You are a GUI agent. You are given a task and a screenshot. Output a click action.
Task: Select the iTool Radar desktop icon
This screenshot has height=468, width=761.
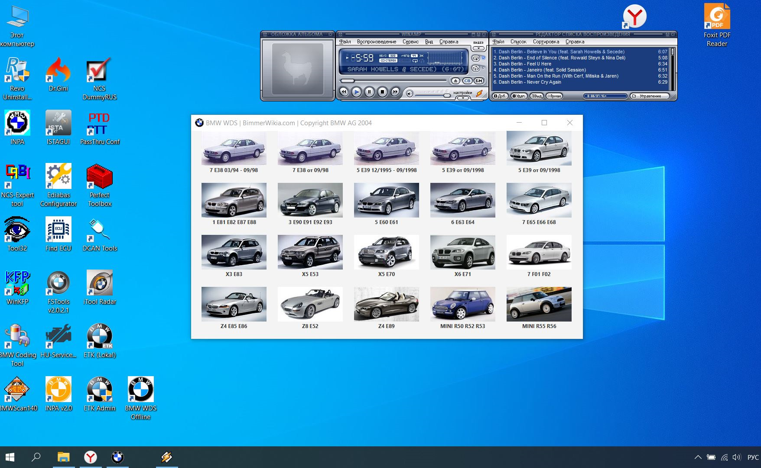pos(100,287)
